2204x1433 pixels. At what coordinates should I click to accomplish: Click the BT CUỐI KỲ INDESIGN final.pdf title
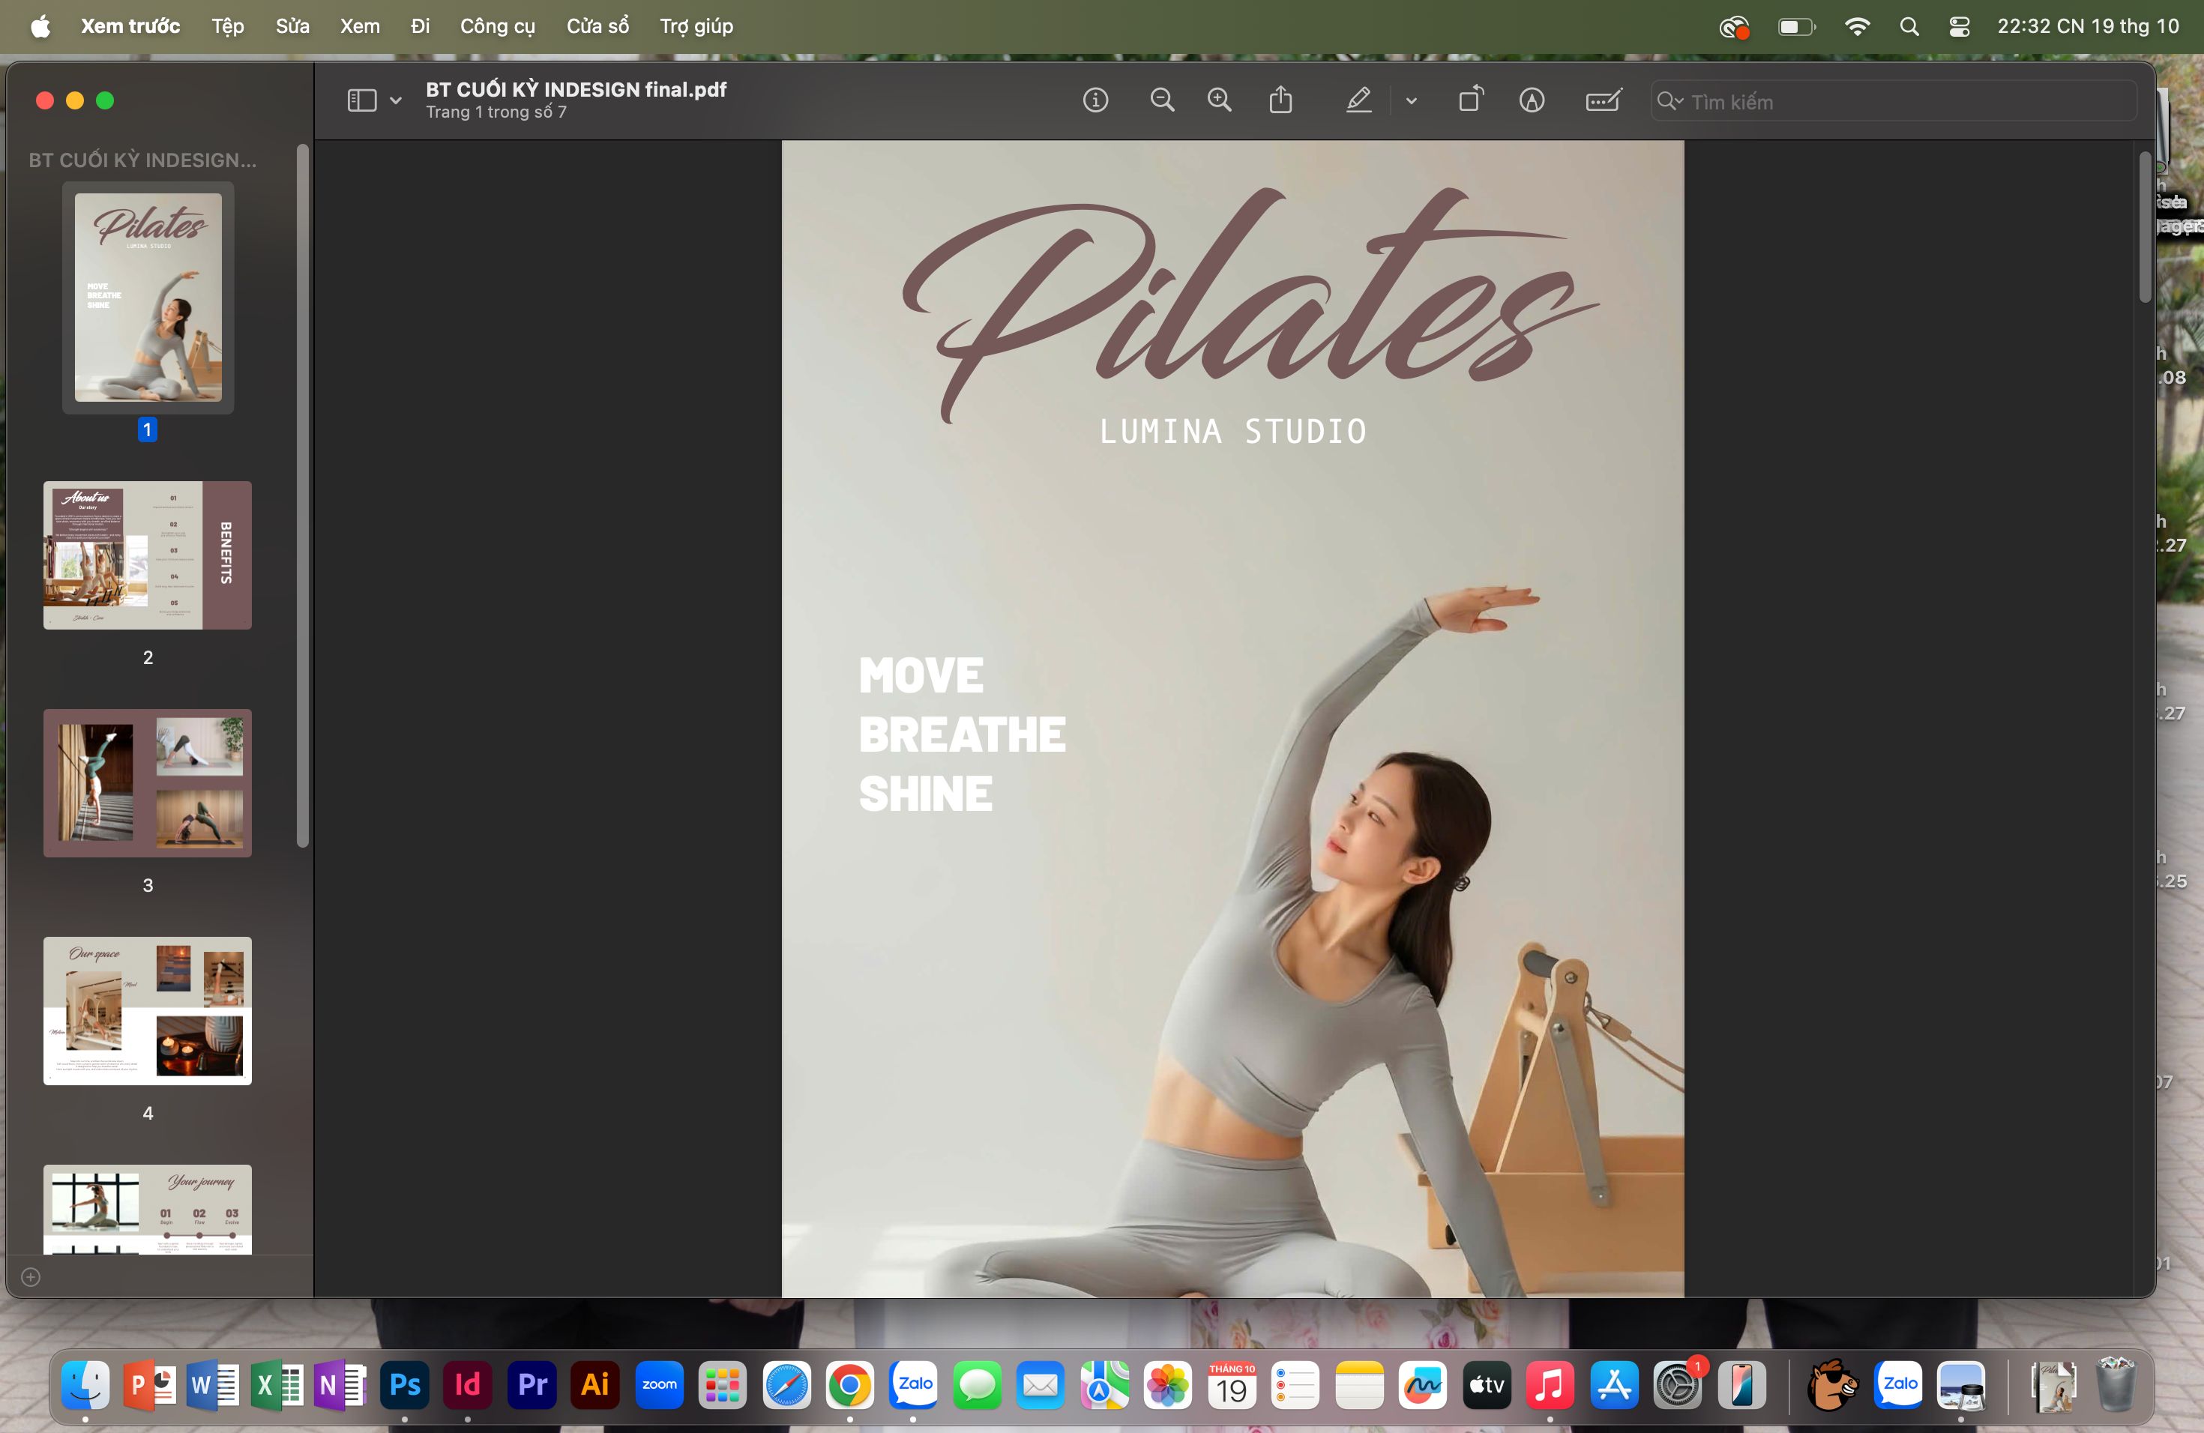coord(576,89)
